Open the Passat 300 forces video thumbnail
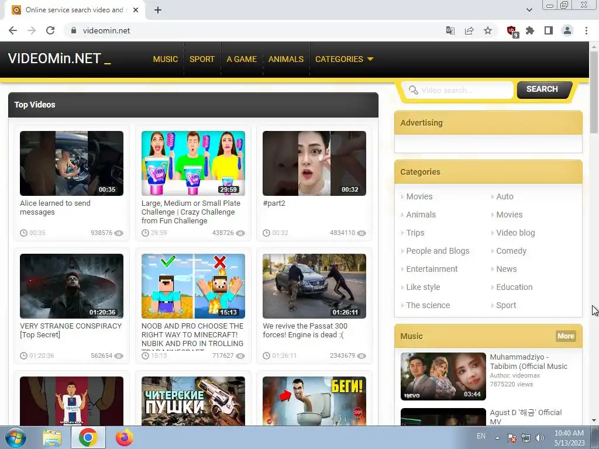 pos(314,286)
